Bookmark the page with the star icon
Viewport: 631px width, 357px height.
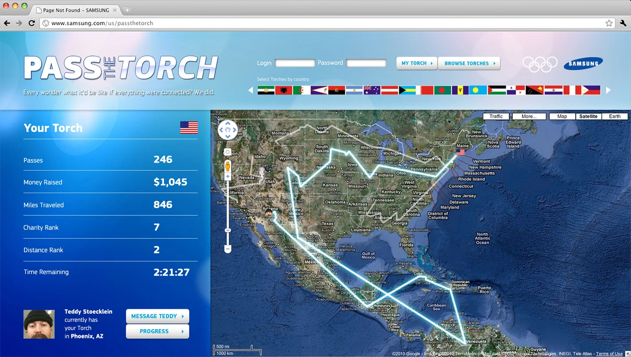(609, 23)
